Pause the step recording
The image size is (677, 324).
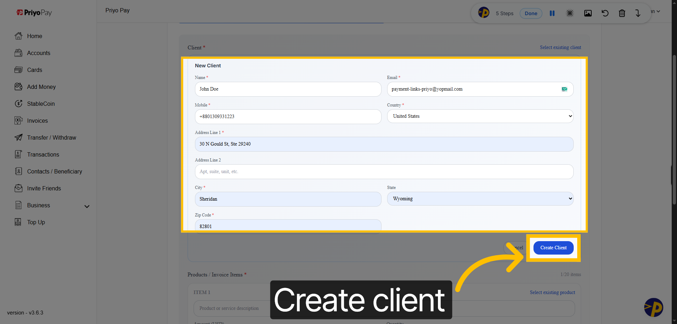click(x=552, y=13)
